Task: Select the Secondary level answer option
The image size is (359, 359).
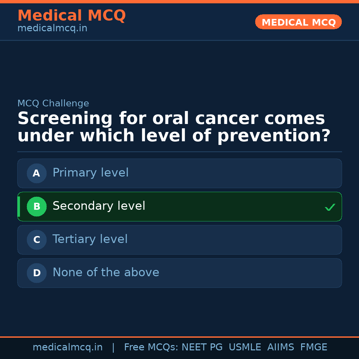Action: point(179,206)
